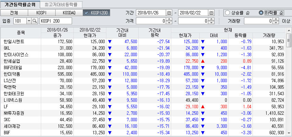Select the 세아제강 stock row
The width and height of the screenshot is (292, 137).
[143, 126]
